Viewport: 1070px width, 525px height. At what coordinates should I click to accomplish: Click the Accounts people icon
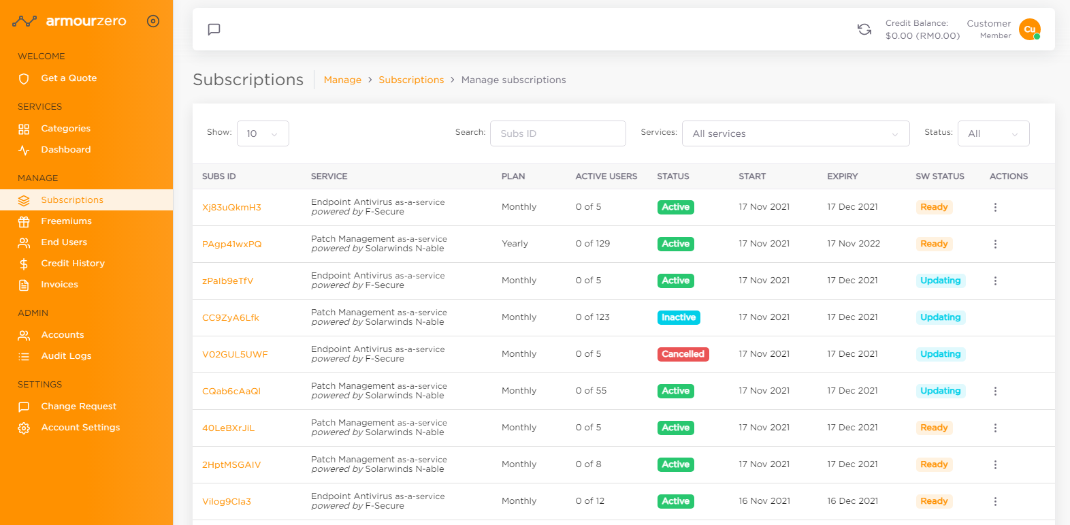pyautogui.click(x=24, y=335)
